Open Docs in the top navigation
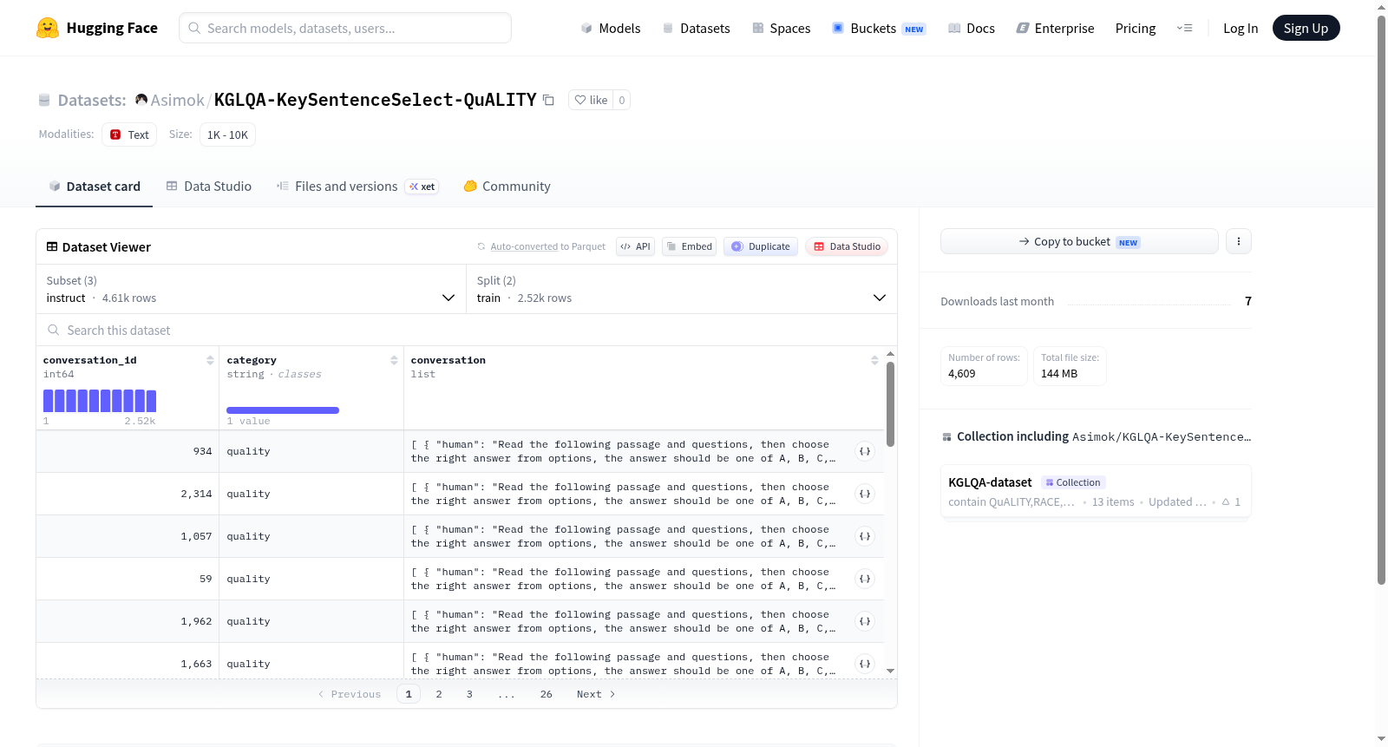The height and width of the screenshot is (747, 1388). pyautogui.click(x=972, y=28)
